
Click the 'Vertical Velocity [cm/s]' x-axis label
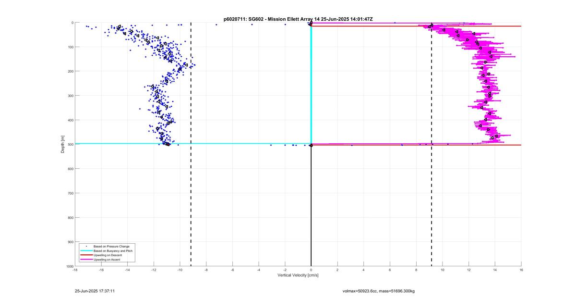click(298, 275)
